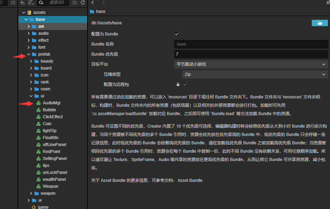
Task: Collapse the assets root node chevron
Action: (x=24, y=13)
